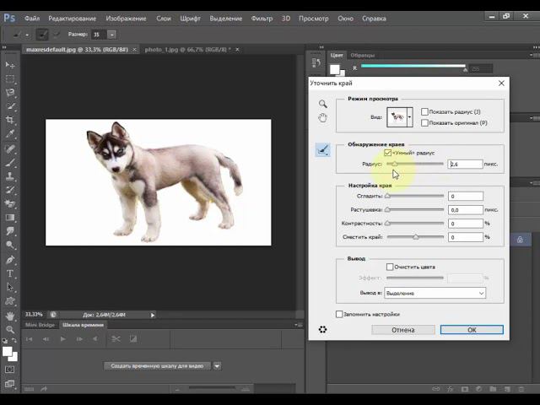Select the Hand tool in main toolbar
This screenshot has height=405, width=540.
(10, 315)
